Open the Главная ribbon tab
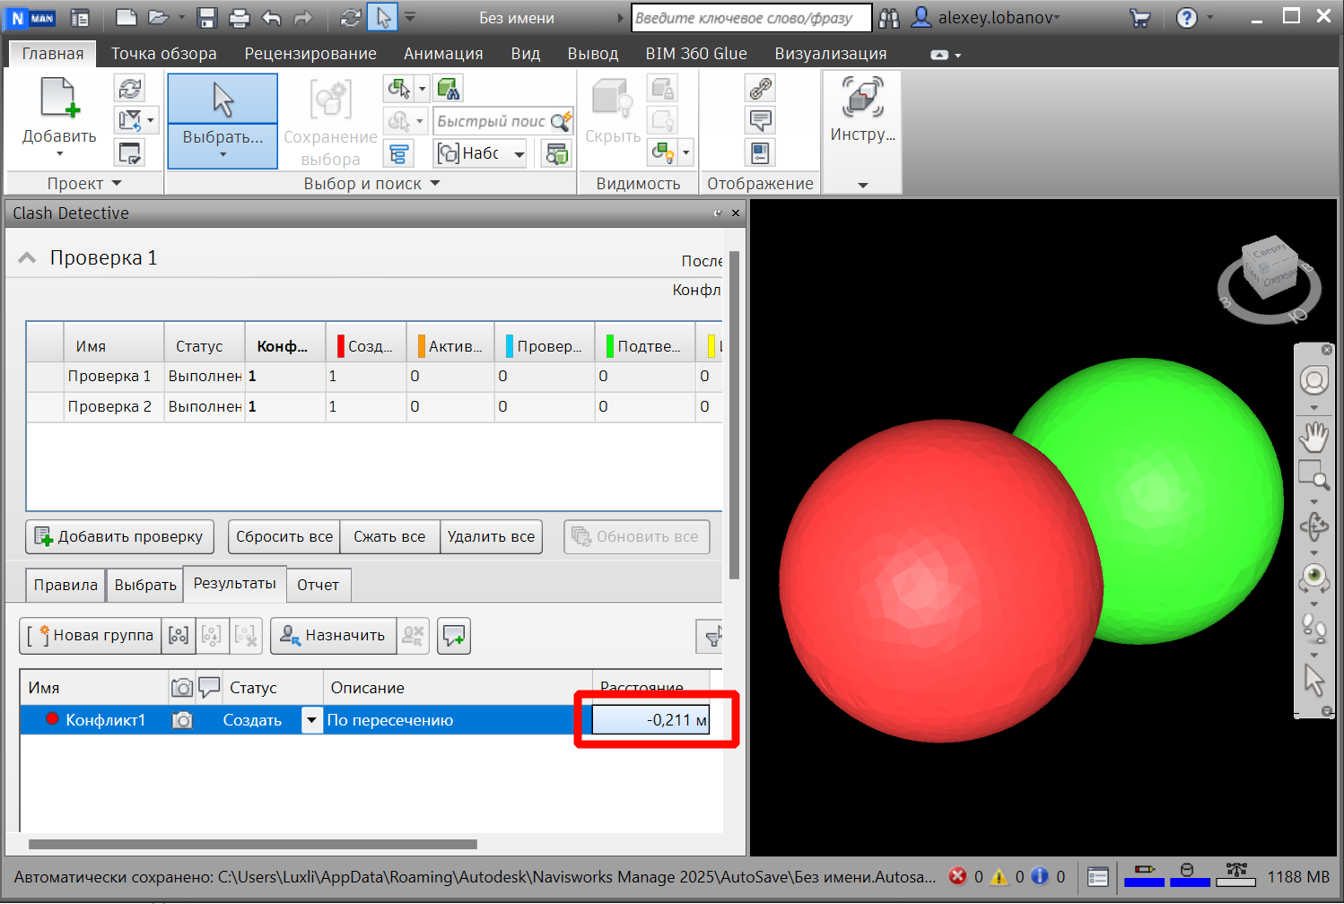 53,54
